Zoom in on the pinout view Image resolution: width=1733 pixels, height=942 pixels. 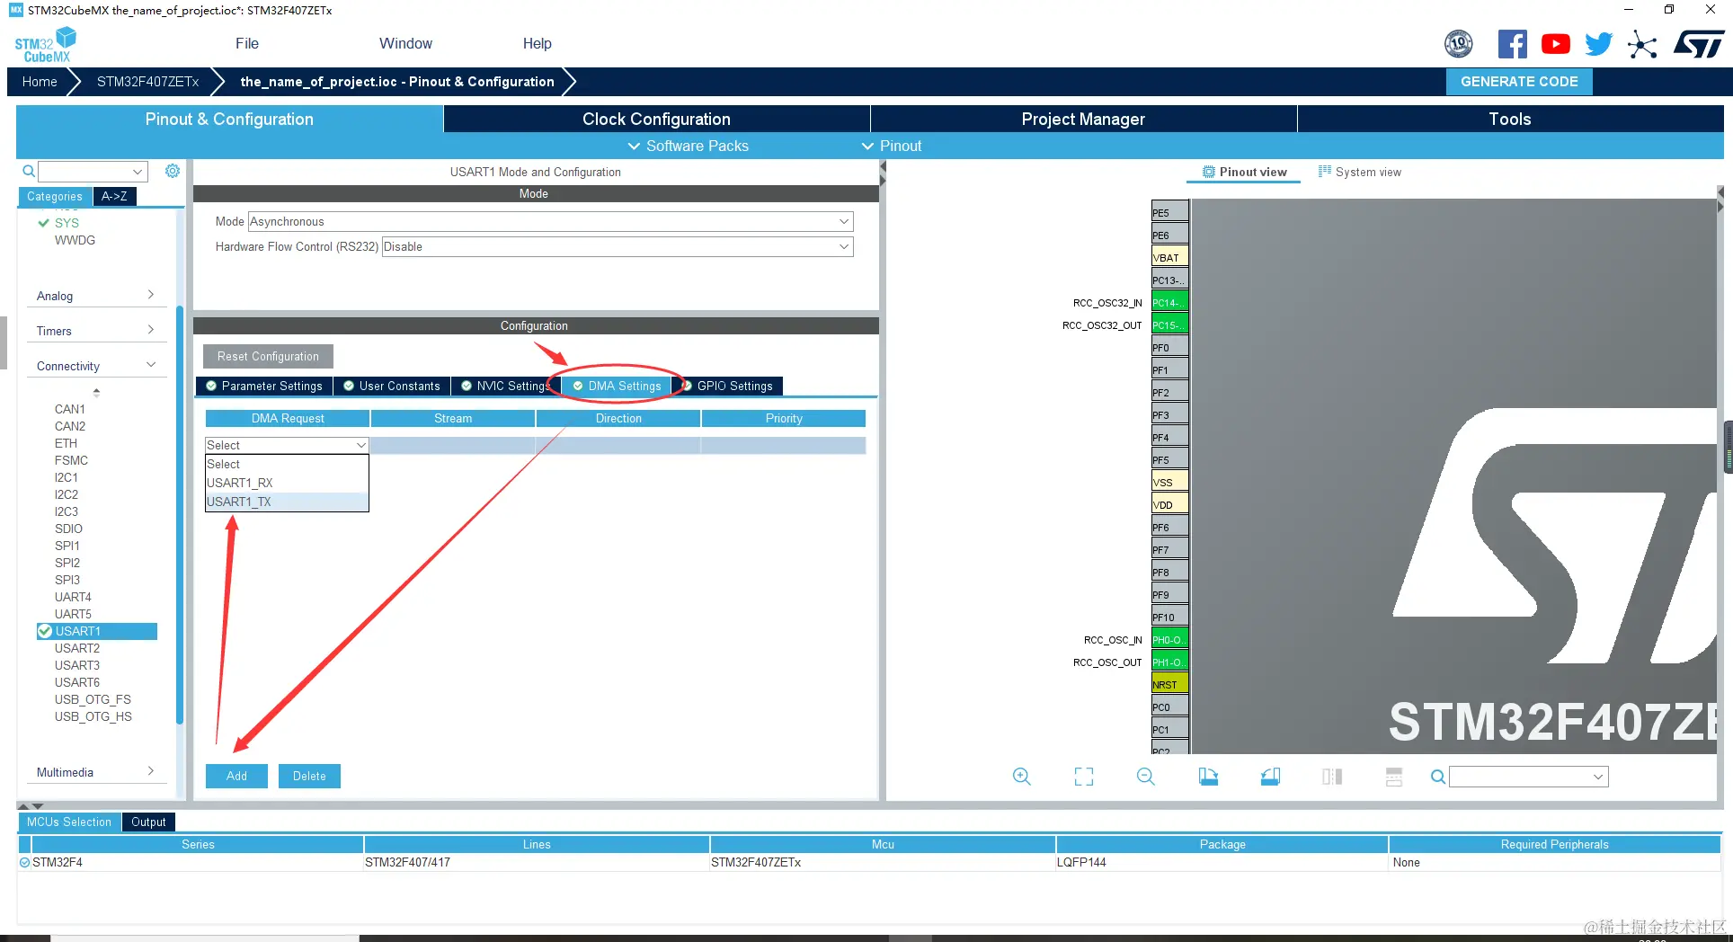(1021, 777)
